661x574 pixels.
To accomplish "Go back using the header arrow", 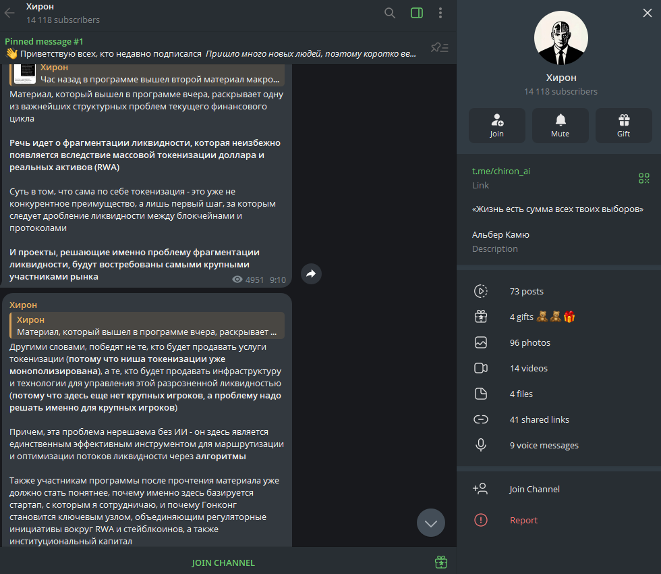I will tap(9, 13).
